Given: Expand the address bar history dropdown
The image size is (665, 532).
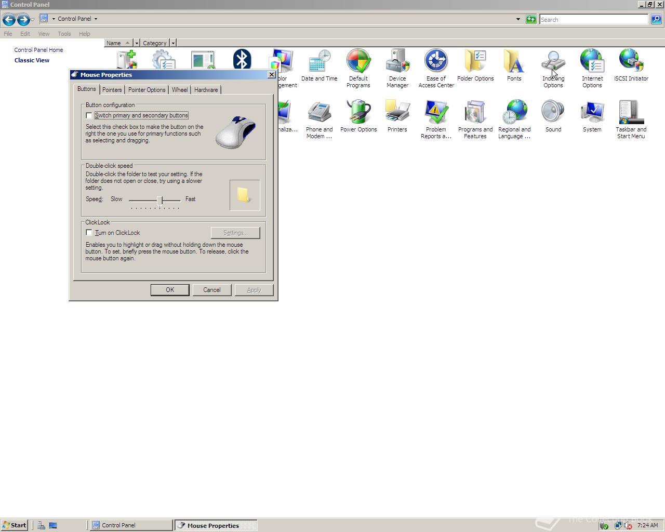Looking at the screenshot, I should [518, 19].
